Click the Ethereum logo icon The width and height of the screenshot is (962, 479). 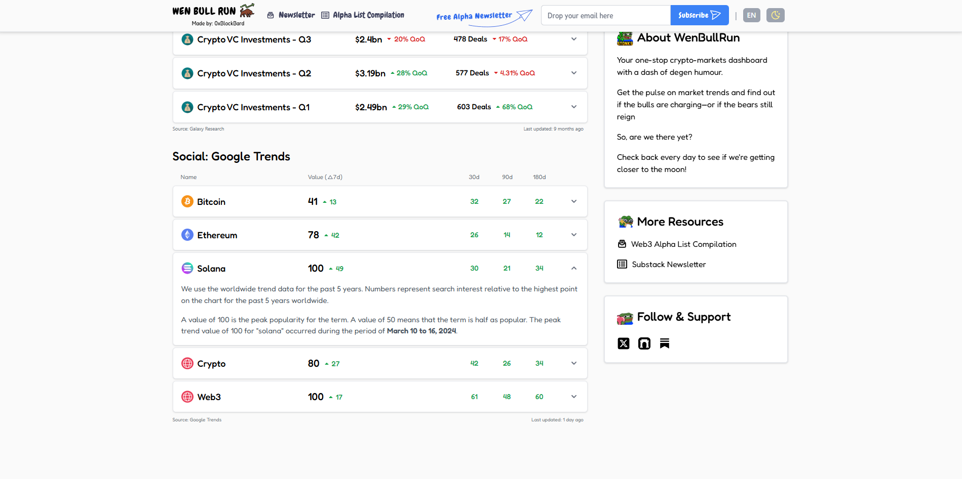187,235
